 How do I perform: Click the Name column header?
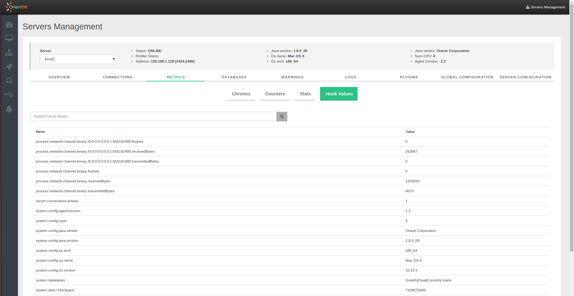[41, 132]
